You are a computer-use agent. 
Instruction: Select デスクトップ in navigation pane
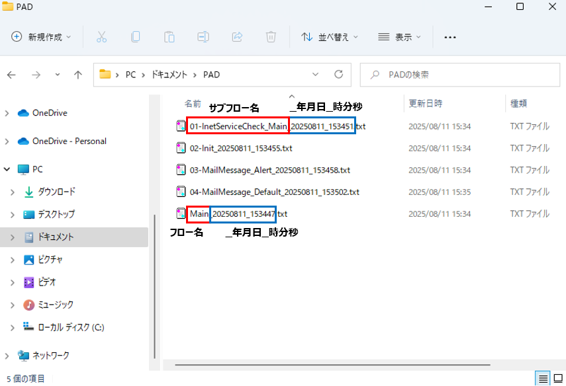[x=56, y=214]
